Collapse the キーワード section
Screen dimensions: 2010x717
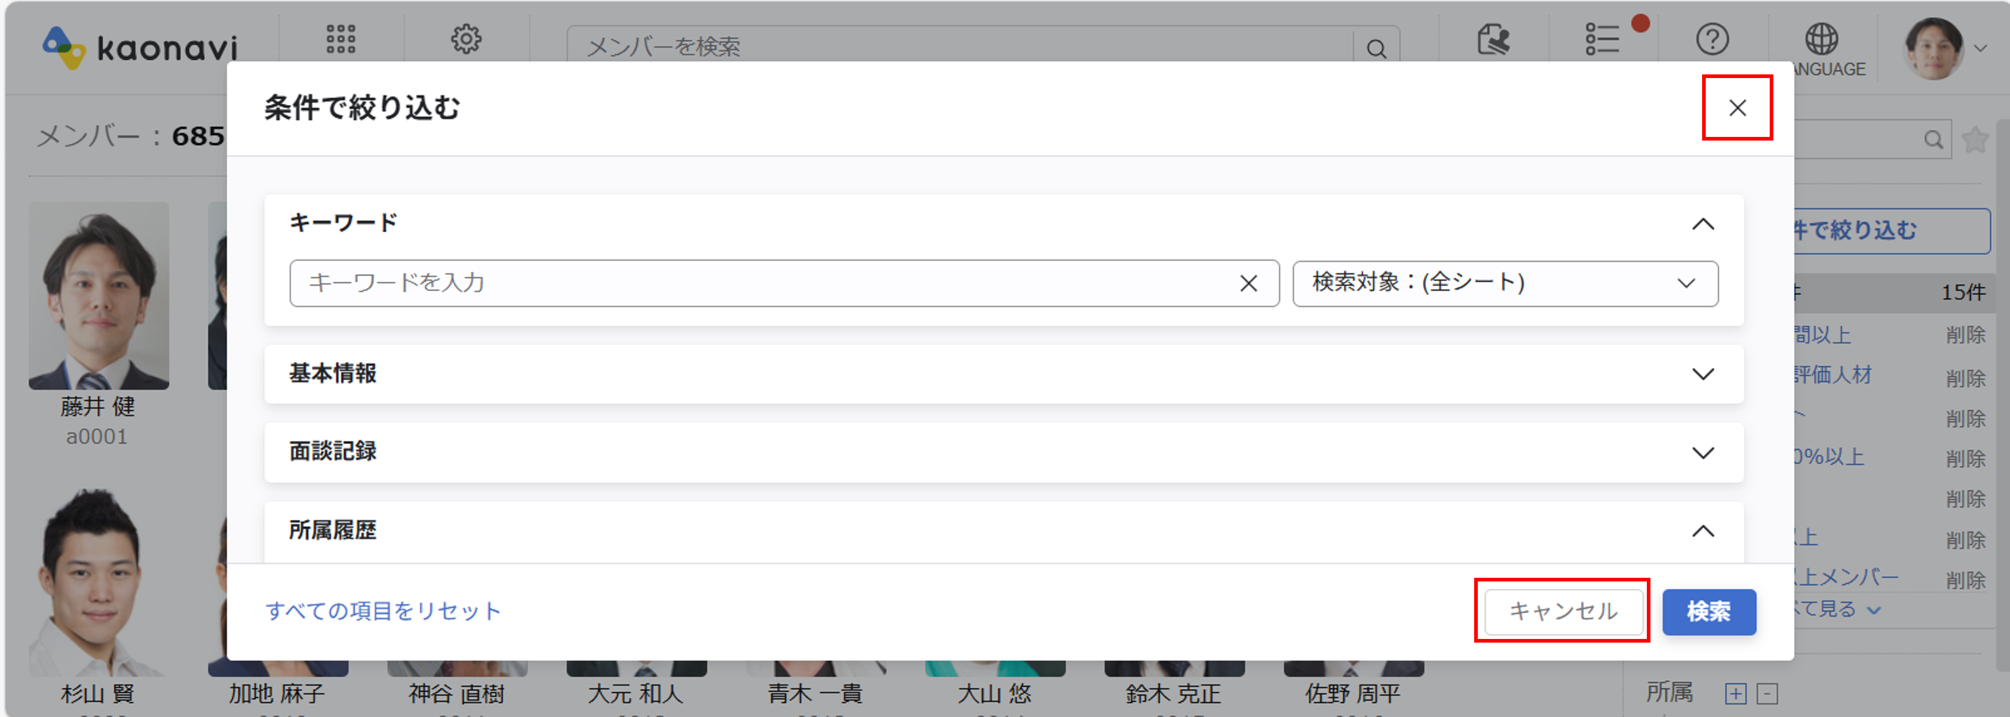1703,225
